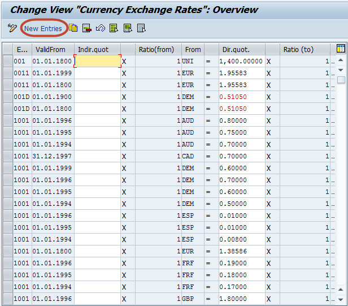The width and height of the screenshot is (348, 306).
Task: Click the Display/Change toggle pencil icon
Action: point(12,28)
